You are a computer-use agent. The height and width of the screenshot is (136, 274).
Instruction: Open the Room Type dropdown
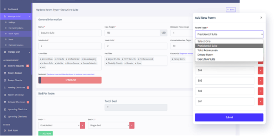click(x=229, y=34)
